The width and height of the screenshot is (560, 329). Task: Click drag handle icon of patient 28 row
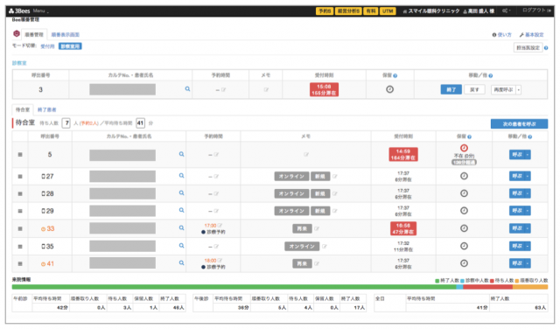20,193
